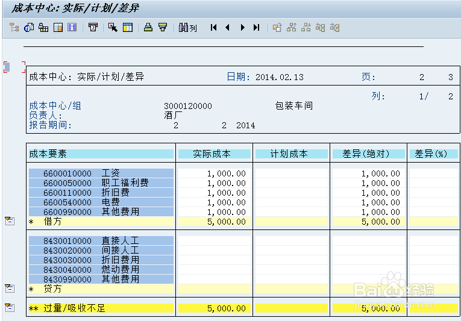Jump to last column arrow
The image size is (461, 321).
(x=256, y=28)
